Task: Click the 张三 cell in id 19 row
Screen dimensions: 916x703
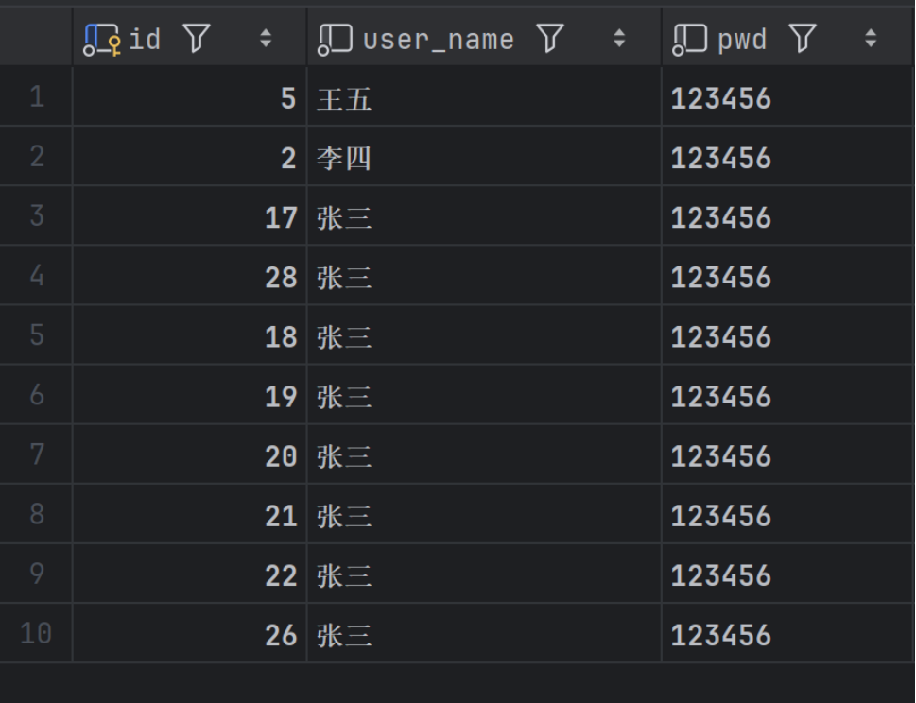Action: tap(484, 395)
